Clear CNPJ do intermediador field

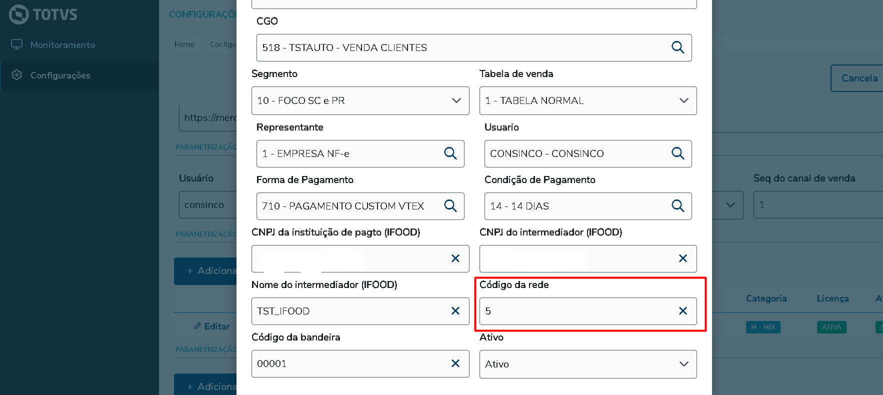click(x=682, y=258)
